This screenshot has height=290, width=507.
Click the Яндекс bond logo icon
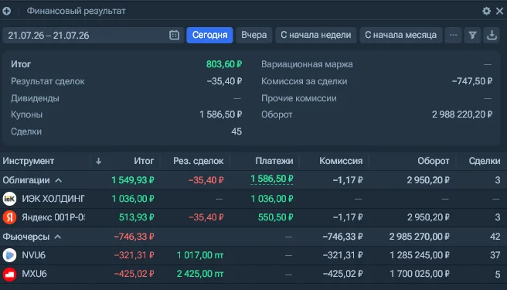point(9,217)
